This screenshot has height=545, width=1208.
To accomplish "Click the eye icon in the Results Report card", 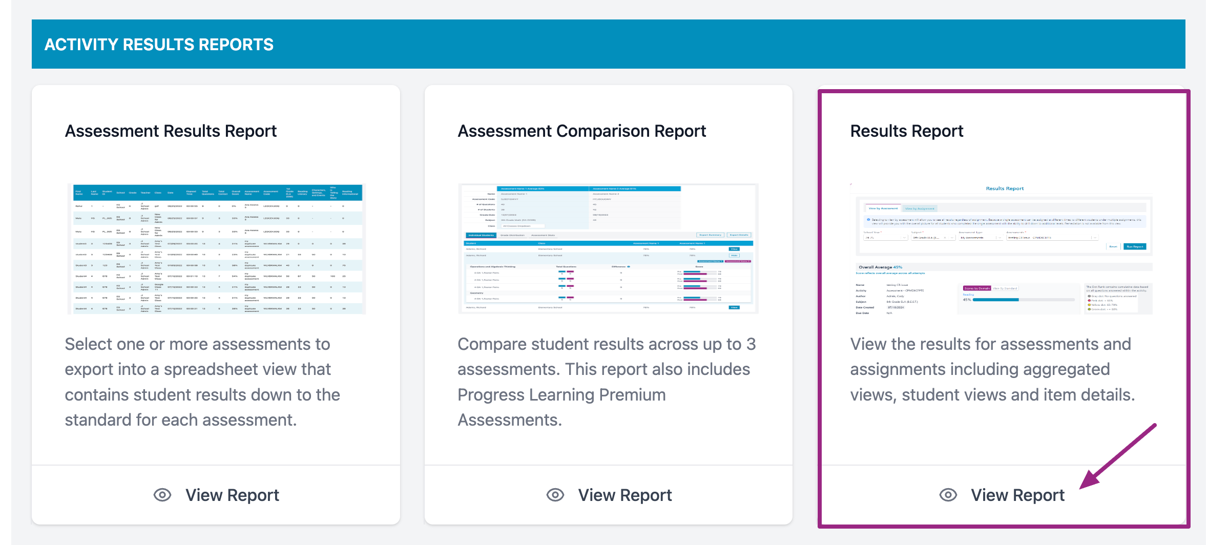I will point(948,495).
